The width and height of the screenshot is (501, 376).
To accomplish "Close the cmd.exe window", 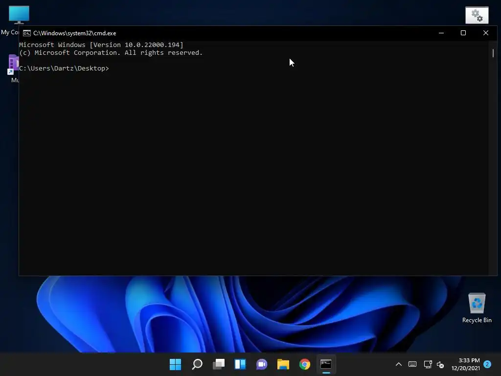I will point(486,33).
